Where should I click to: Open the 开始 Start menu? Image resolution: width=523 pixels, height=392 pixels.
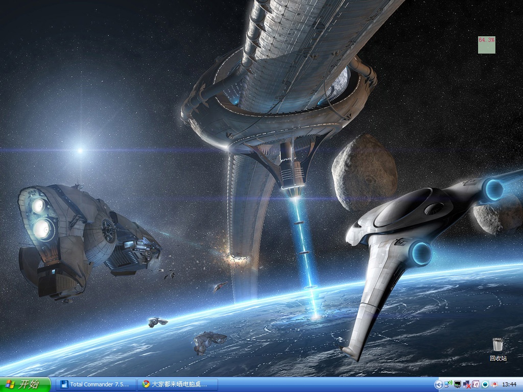[26, 384]
